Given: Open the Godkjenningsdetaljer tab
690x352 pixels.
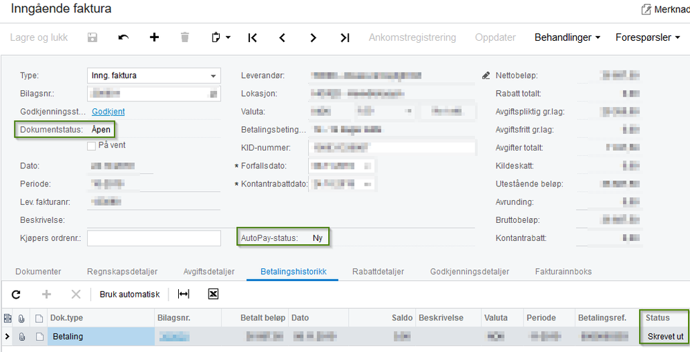Looking at the screenshot, I should tap(469, 271).
